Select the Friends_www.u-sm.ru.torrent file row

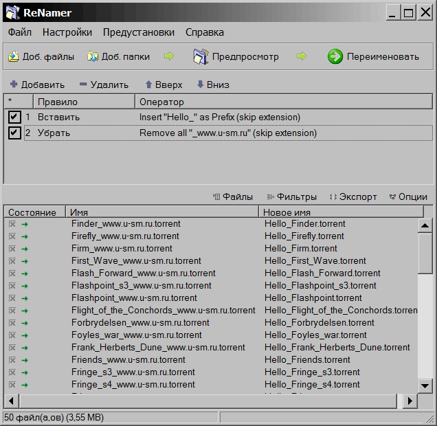(x=128, y=360)
